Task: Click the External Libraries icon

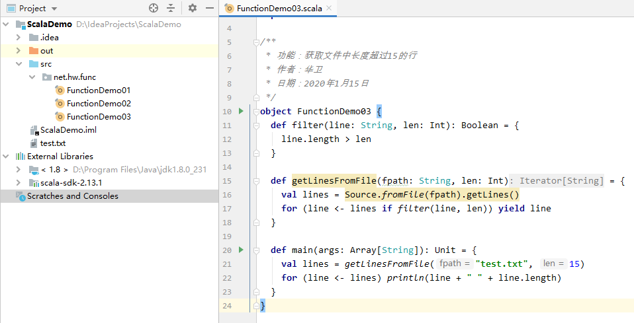Action: click(21, 157)
